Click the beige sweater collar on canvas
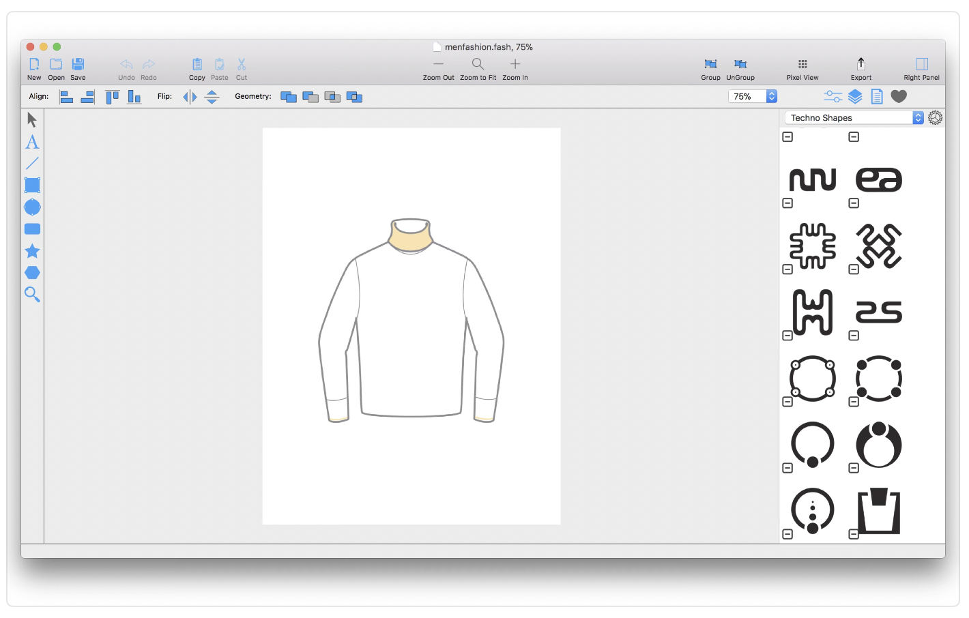Screen dimensions: 969x618 pos(411,239)
